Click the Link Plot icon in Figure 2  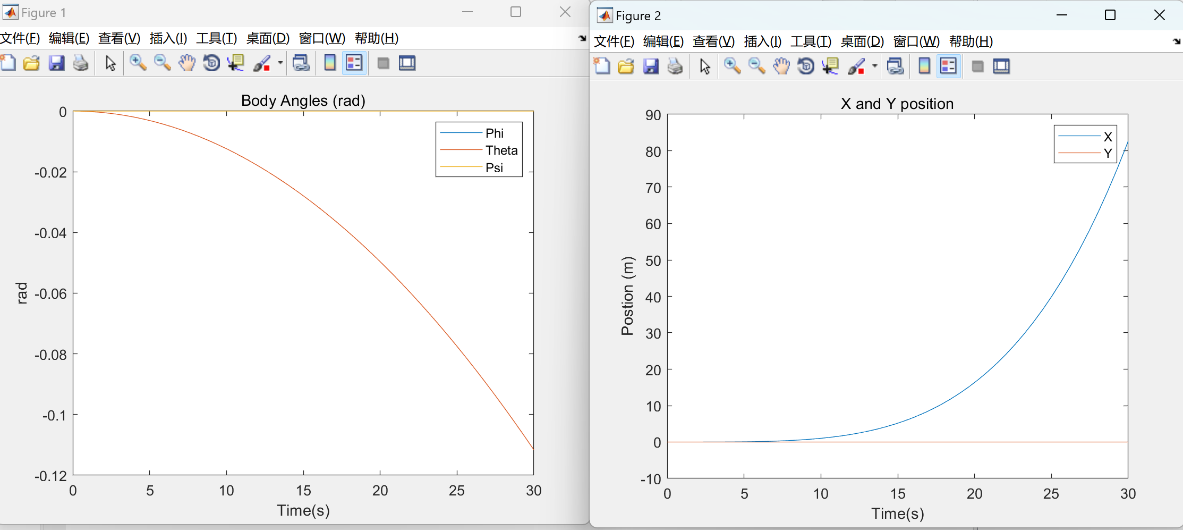[x=895, y=66]
